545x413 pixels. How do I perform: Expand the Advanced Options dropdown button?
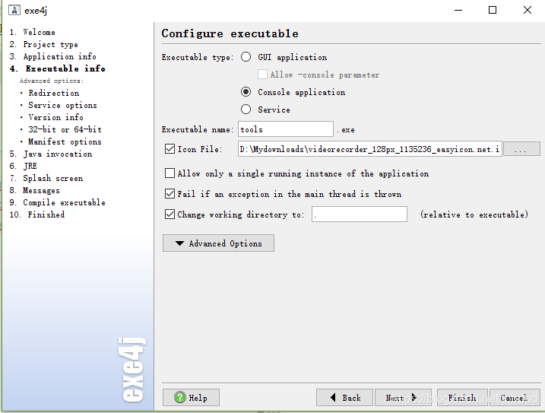point(218,243)
